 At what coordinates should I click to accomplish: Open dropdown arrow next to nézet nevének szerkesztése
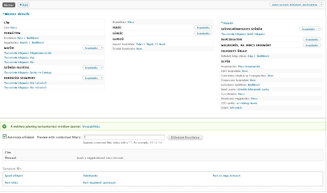[321, 5]
